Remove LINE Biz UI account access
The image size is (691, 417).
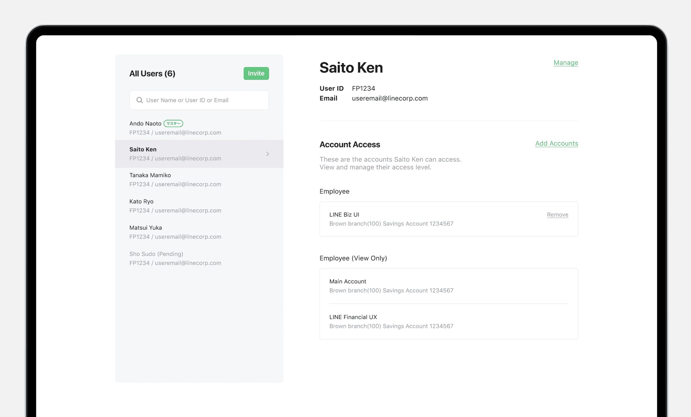pos(557,215)
